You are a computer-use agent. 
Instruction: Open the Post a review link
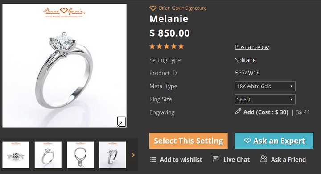tap(252, 47)
